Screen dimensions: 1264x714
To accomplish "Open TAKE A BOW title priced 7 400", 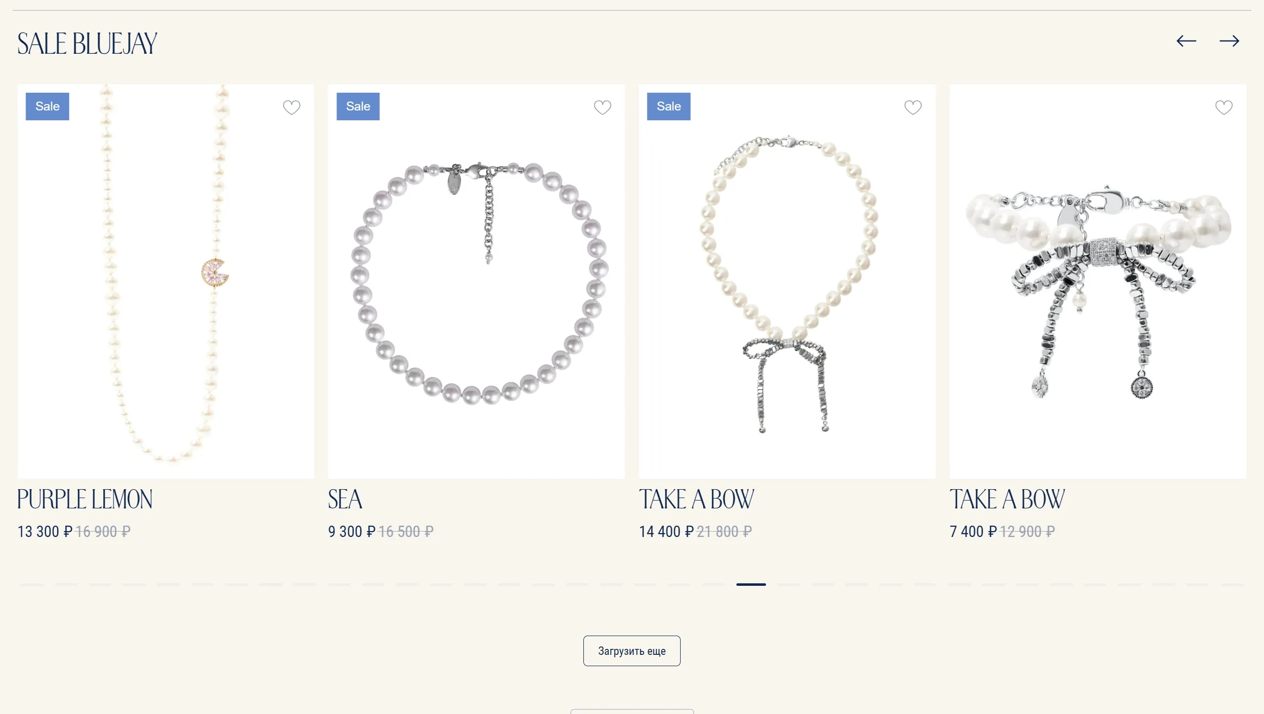I will 1007,499.
